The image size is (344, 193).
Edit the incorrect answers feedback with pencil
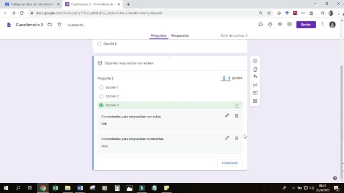coord(227,138)
